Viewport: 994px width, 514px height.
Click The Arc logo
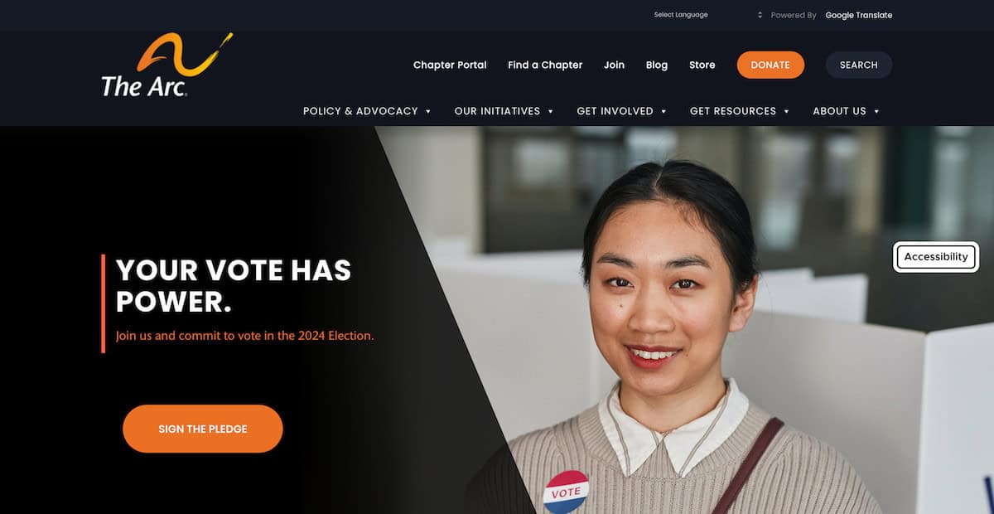coord(166,65)
